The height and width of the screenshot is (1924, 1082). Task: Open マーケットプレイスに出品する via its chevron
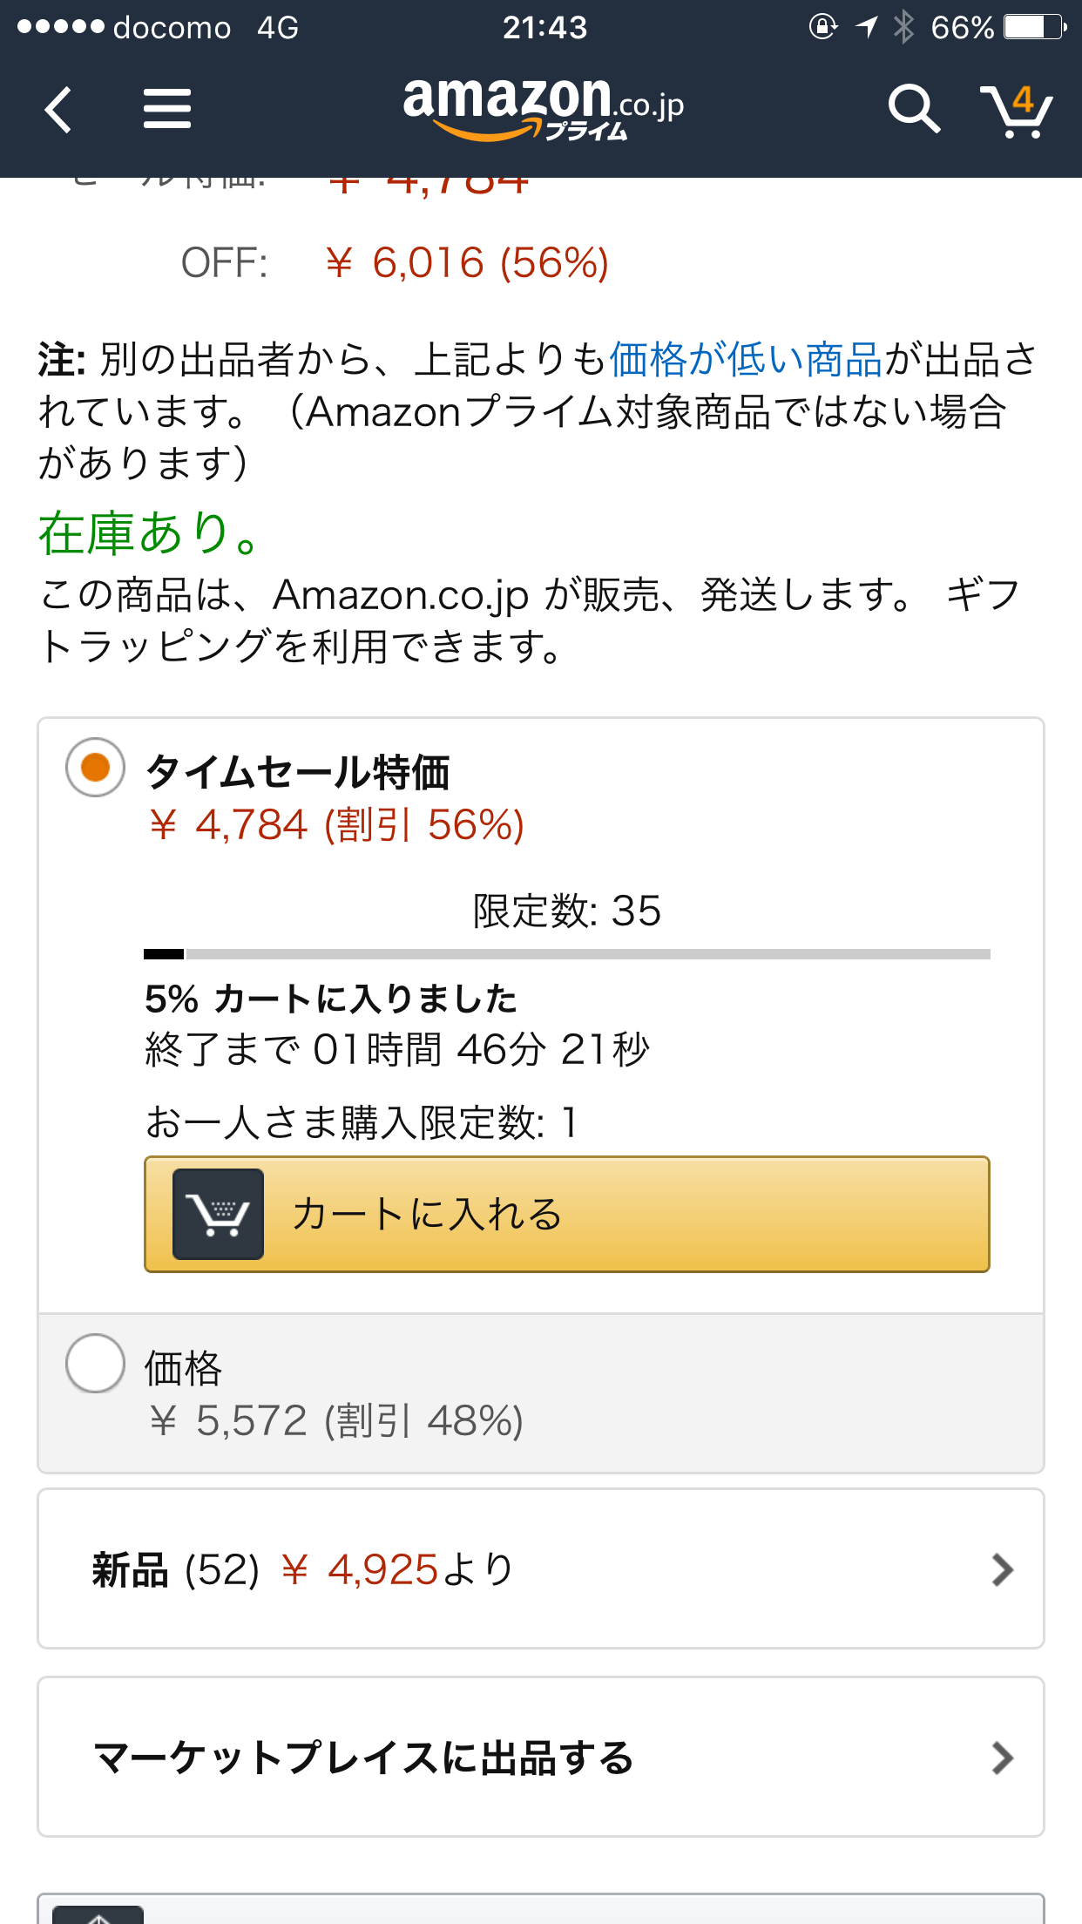click(1002, 1757)
